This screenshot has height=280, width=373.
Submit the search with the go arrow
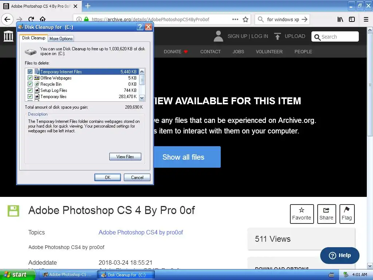pos(305,19)
